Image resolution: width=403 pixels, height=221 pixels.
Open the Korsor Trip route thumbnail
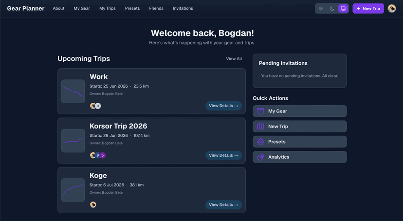73,141
